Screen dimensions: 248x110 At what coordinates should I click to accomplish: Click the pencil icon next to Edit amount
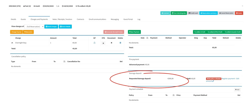213,81
